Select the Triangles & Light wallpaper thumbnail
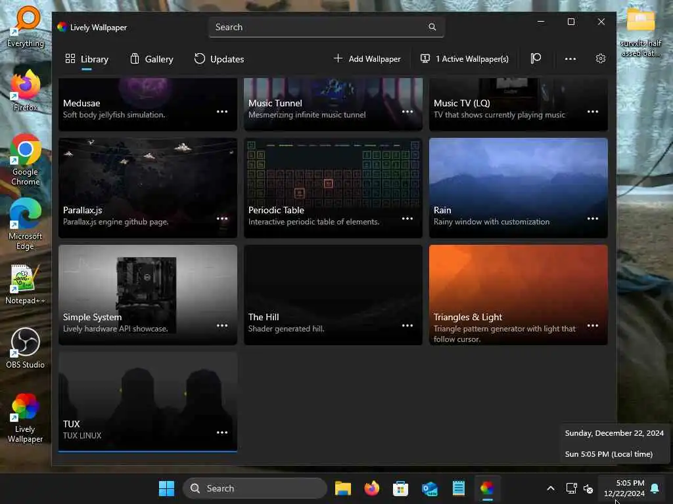673x504 pixels. [519, 295]
